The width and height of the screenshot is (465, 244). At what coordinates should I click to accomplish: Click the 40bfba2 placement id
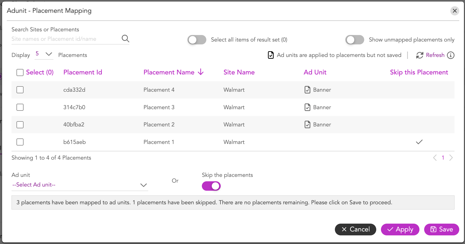tap(74, 124)
